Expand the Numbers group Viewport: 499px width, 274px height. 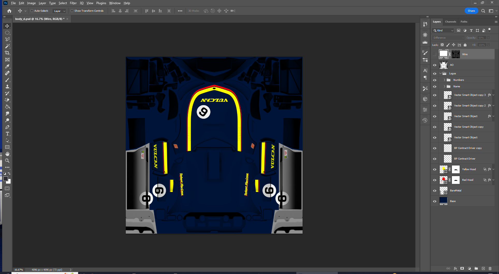(x=444, y=80)
